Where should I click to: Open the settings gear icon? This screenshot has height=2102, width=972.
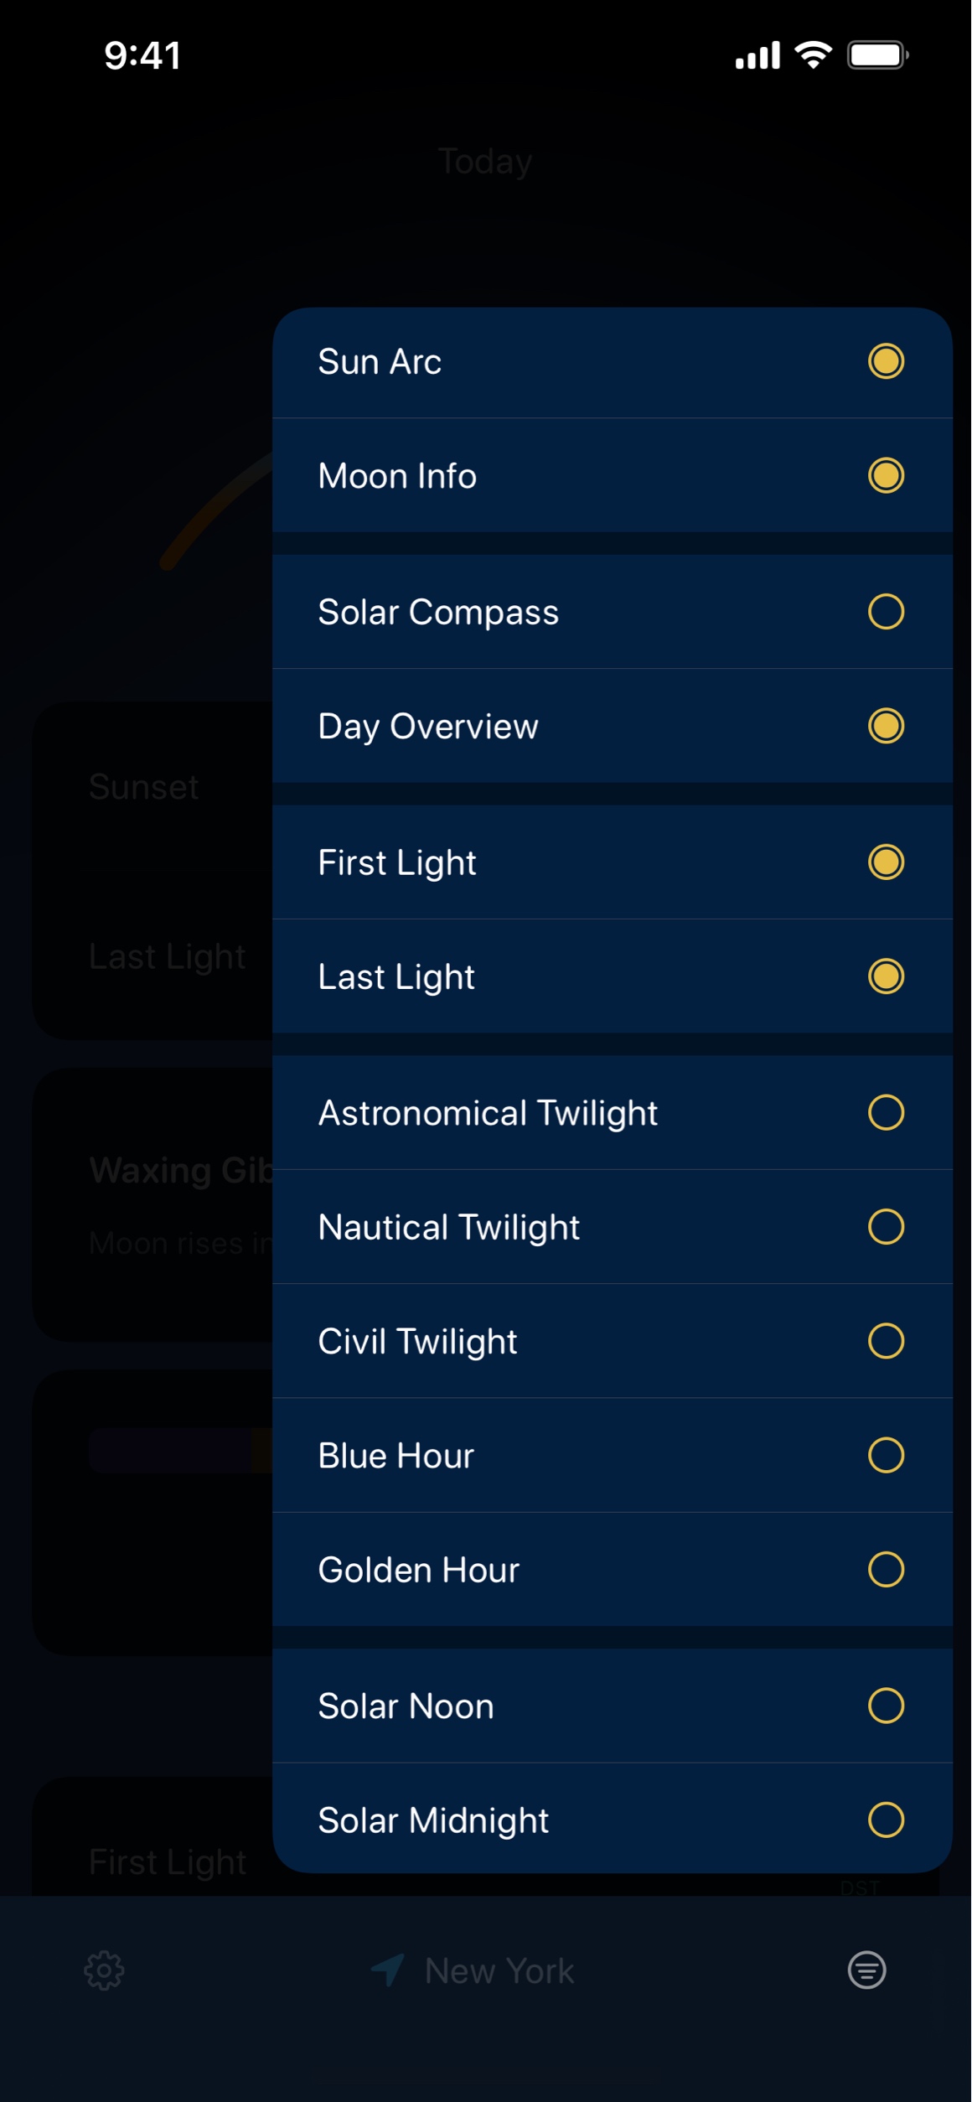point(105,1970)
